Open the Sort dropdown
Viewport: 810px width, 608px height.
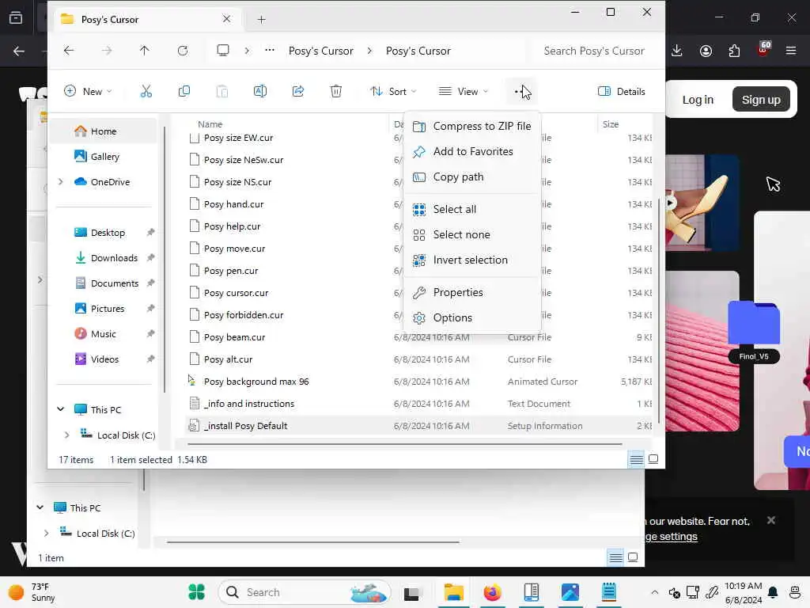pyautogui.click(x=393, y=92)
